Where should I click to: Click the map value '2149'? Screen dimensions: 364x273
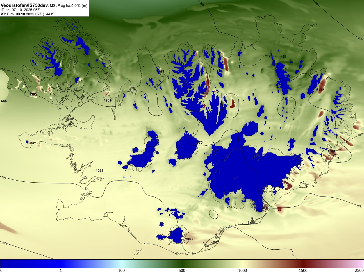(x=266, y=208)
